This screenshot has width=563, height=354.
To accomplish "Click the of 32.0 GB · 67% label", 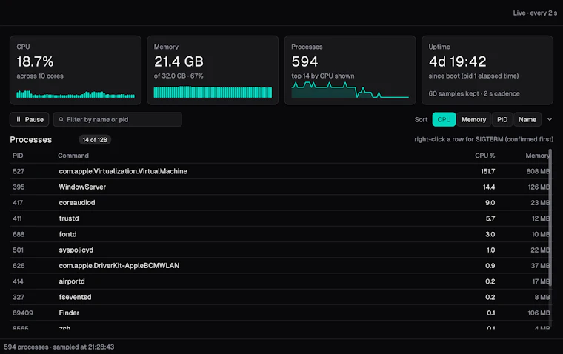I will [179, 76].
